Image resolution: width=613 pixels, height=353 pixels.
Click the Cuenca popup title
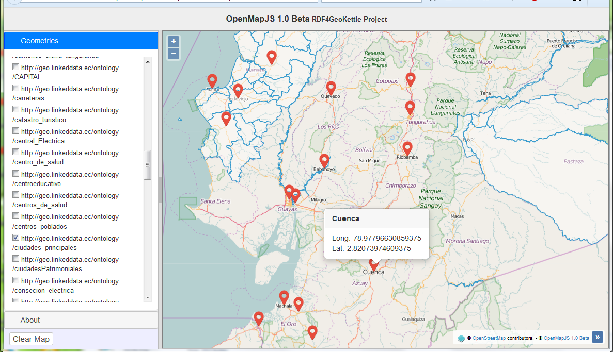[345, 219]
